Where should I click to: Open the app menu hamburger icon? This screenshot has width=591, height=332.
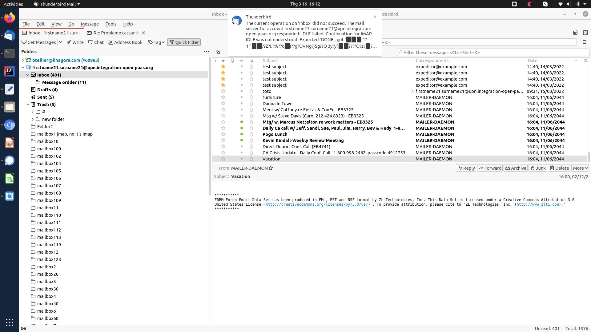pyautogui.click(x=584, y=42)
